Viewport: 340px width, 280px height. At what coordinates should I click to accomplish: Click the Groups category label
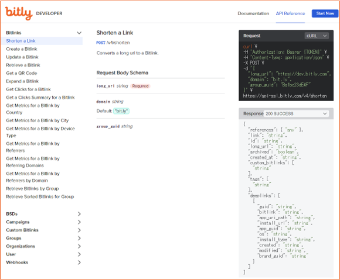(13, 238)
